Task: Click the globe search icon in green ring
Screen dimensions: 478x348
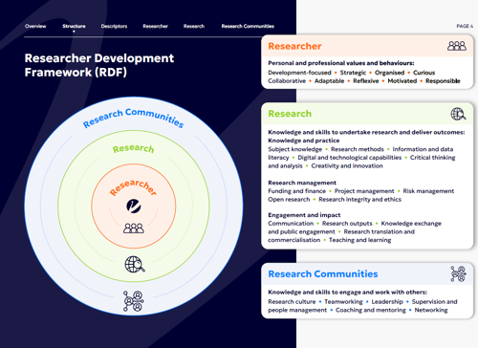Action: click(135, 265)
